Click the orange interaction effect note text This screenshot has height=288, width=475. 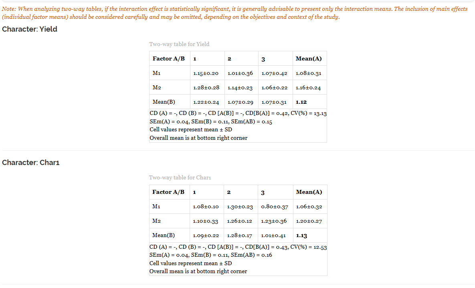235,13
